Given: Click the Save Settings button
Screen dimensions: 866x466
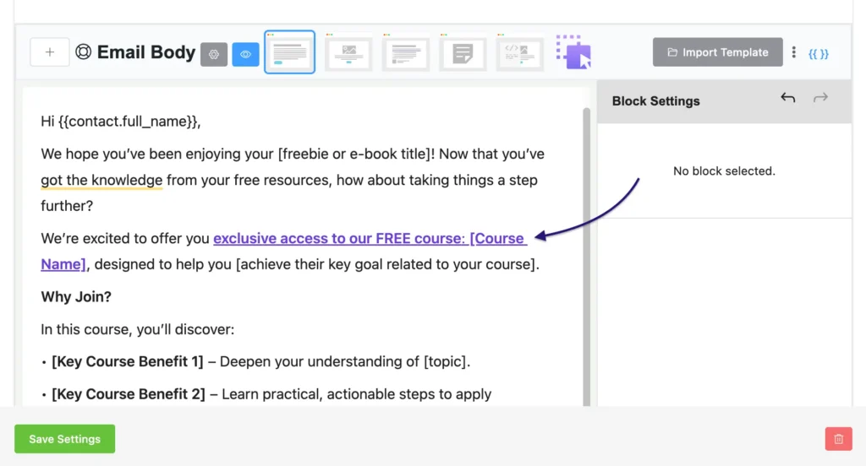Looking at the screenshot, I should [x=64, y=439].
